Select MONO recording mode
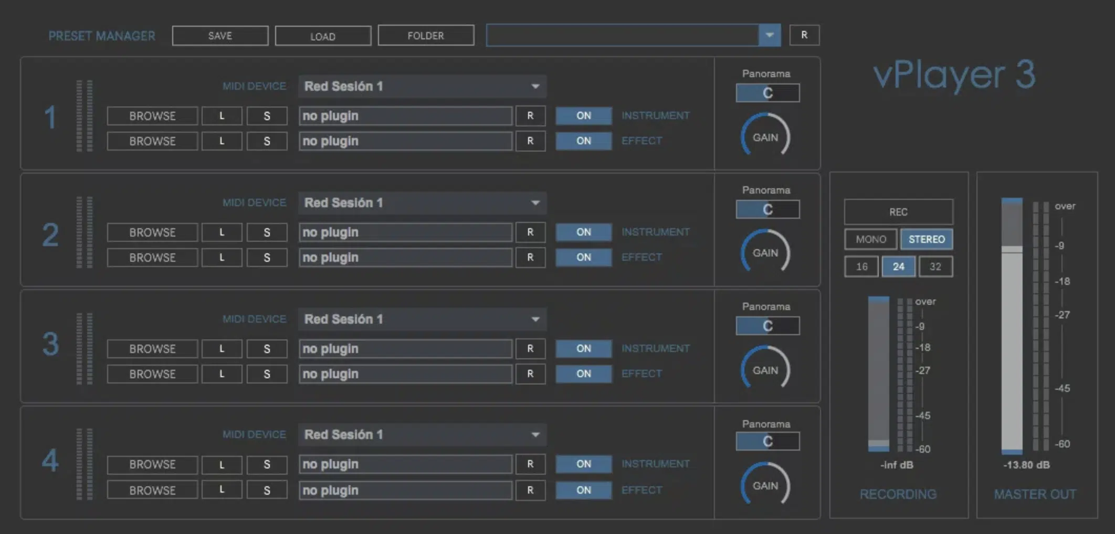The image size is (1115, 534). (x=871, y=239)
